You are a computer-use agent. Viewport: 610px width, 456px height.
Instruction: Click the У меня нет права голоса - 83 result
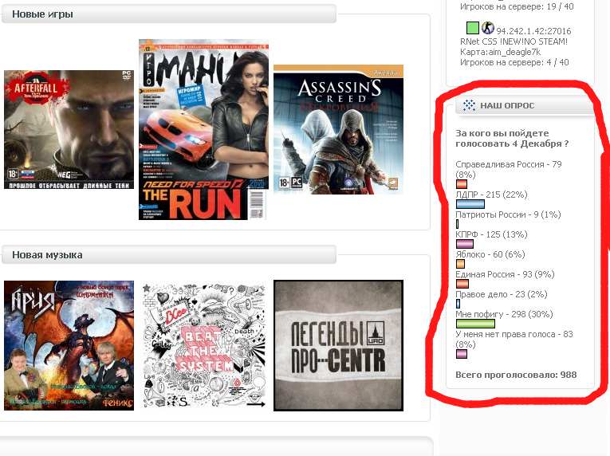pyautogui.click(x=514, y=339)
